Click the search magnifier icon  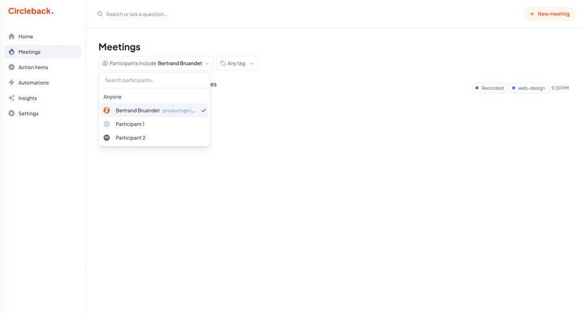tap(100, 14)
